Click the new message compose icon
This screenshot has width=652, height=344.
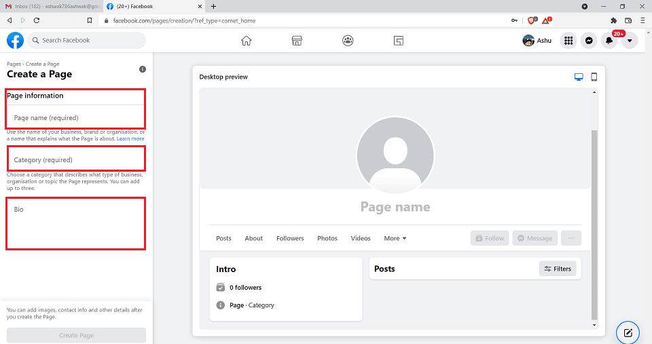pos(628,332)
